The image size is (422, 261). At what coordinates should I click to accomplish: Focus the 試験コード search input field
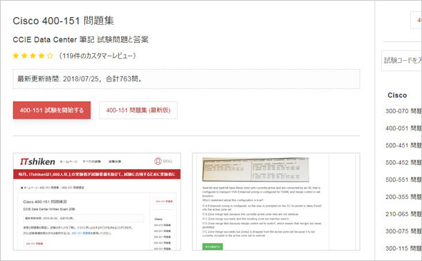pyautogui.click(x=401, y=61)
